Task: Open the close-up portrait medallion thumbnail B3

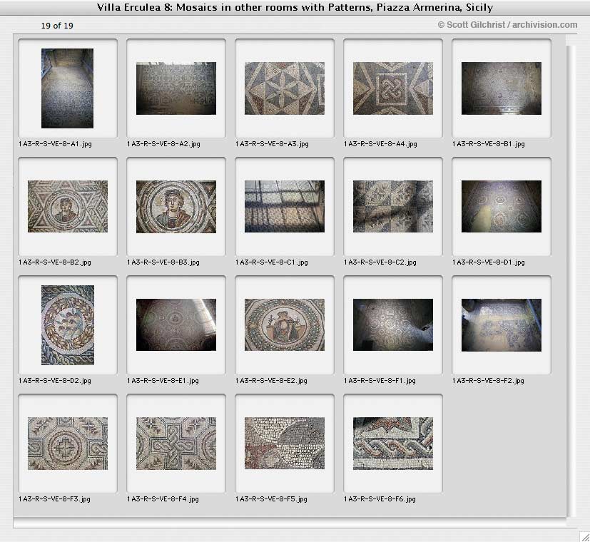Action: pyautogui.click(x=176, y=207)
